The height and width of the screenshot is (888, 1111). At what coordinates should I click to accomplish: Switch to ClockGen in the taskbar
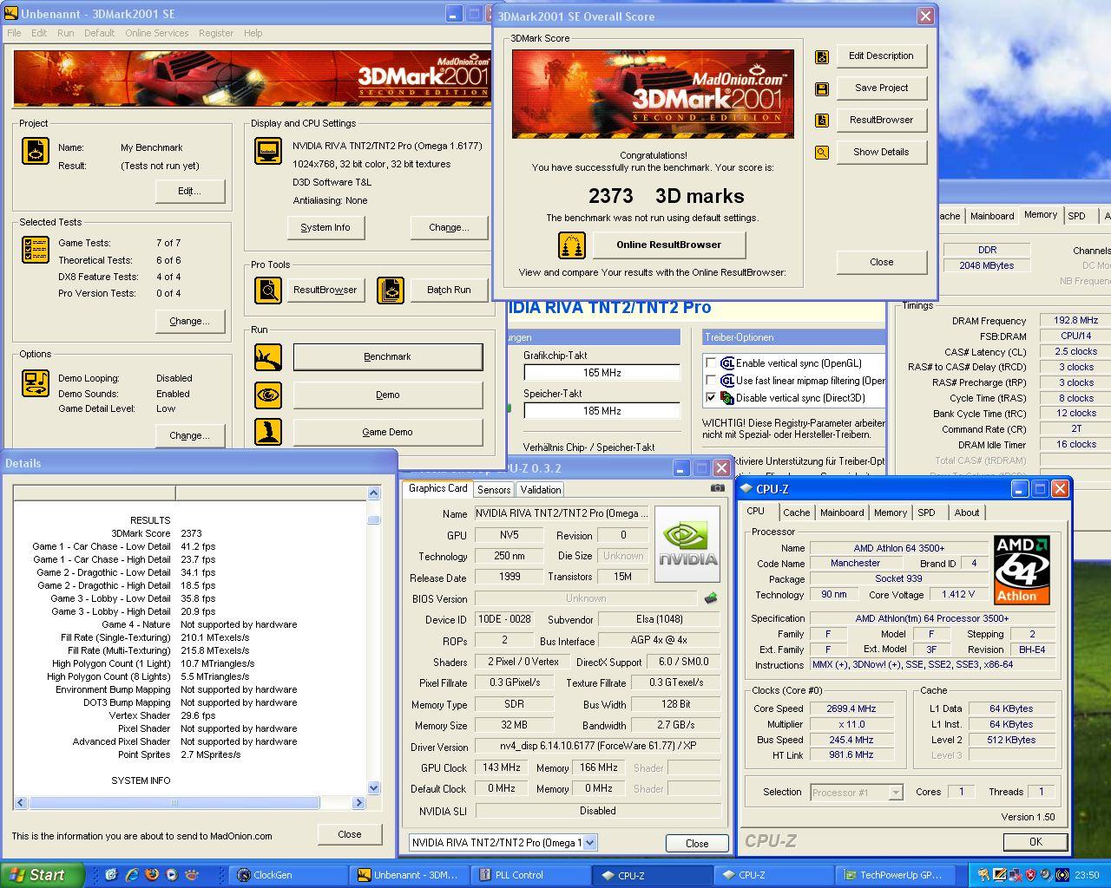point(289,875)
